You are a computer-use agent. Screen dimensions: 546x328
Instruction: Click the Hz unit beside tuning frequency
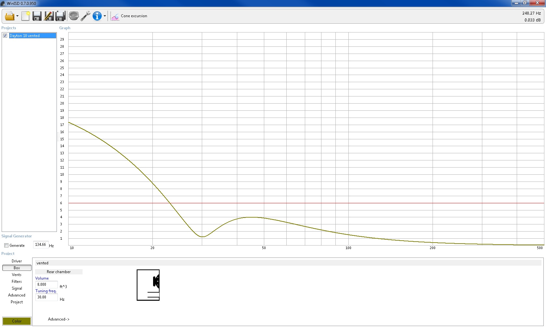click(62, 299)
